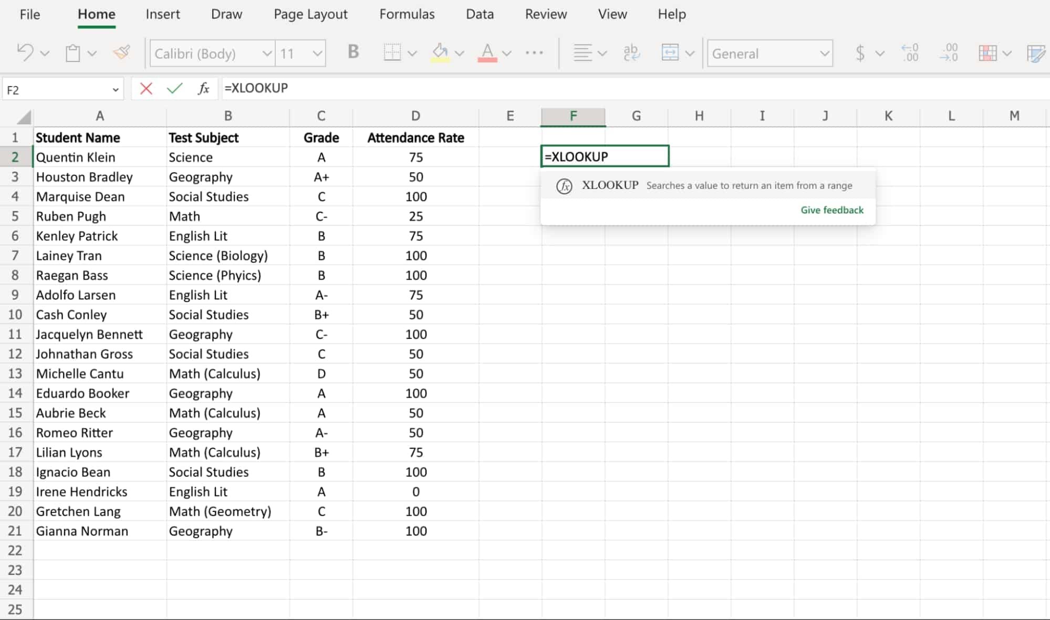Click the Give feedback link
Viewport: 1050px width, 620px height.
coord(831,210)
